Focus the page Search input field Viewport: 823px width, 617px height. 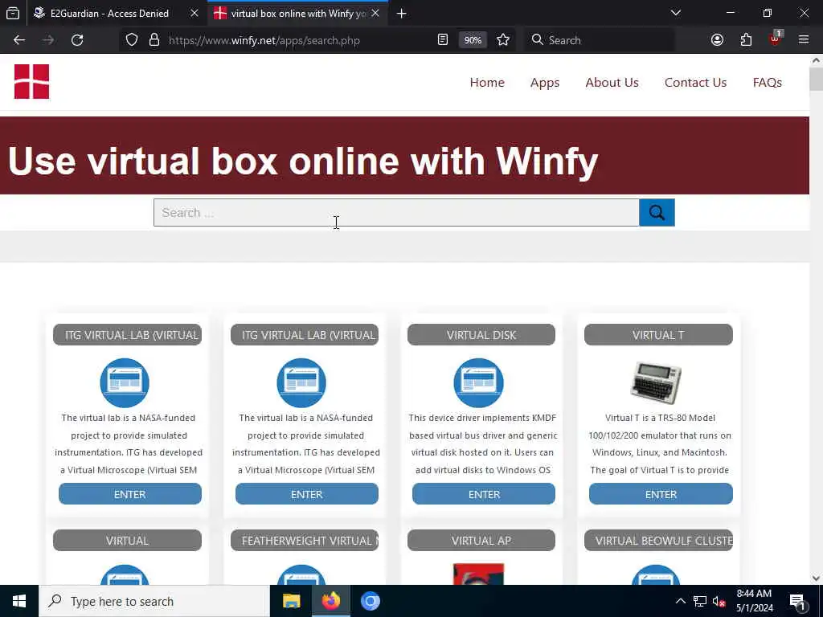pos(396,212)
